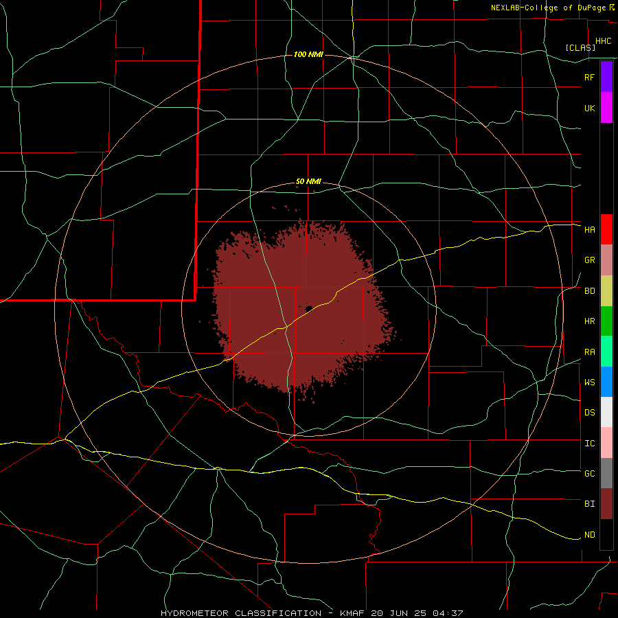The width and height of the screenshot is (618, 618).
Task: Click the RF purple legend swatch
Action: [606, 77]
